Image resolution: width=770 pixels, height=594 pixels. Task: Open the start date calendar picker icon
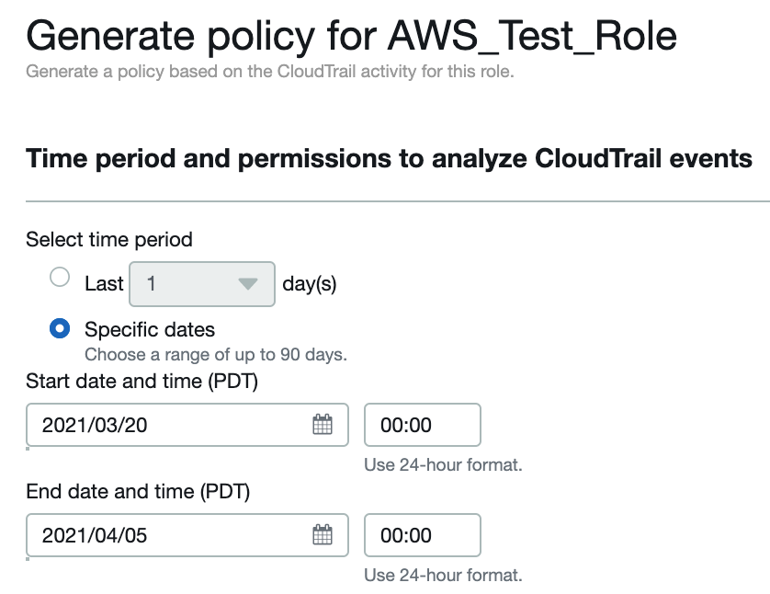tap(323, 425)
